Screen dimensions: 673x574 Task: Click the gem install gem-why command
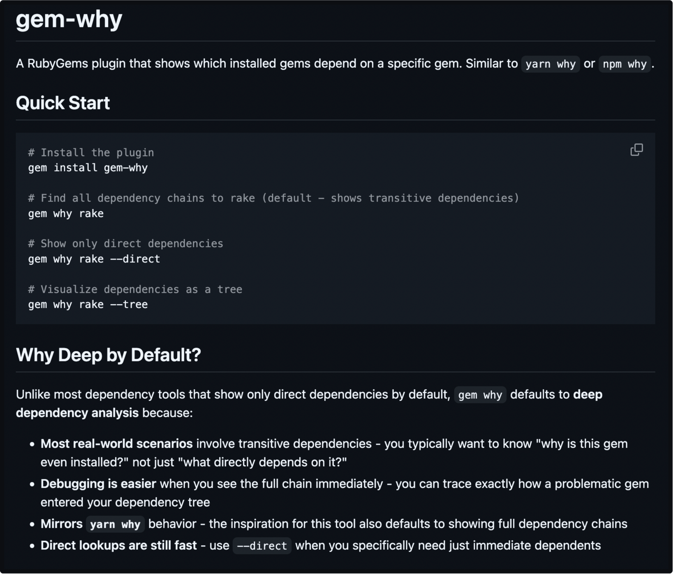(88, 168)
